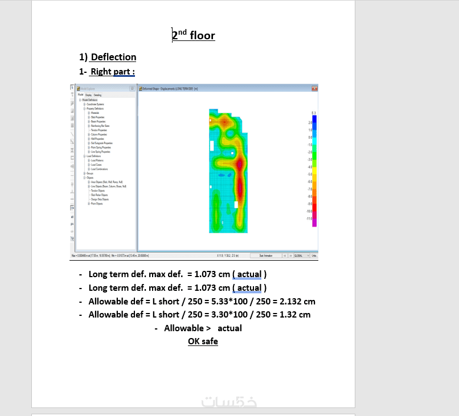Select Tendon Objects tree item
459x416 pixels.
click(98, 191)
